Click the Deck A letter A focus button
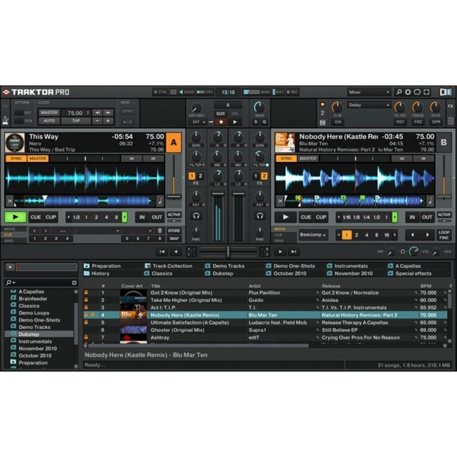 coord(174,142)
